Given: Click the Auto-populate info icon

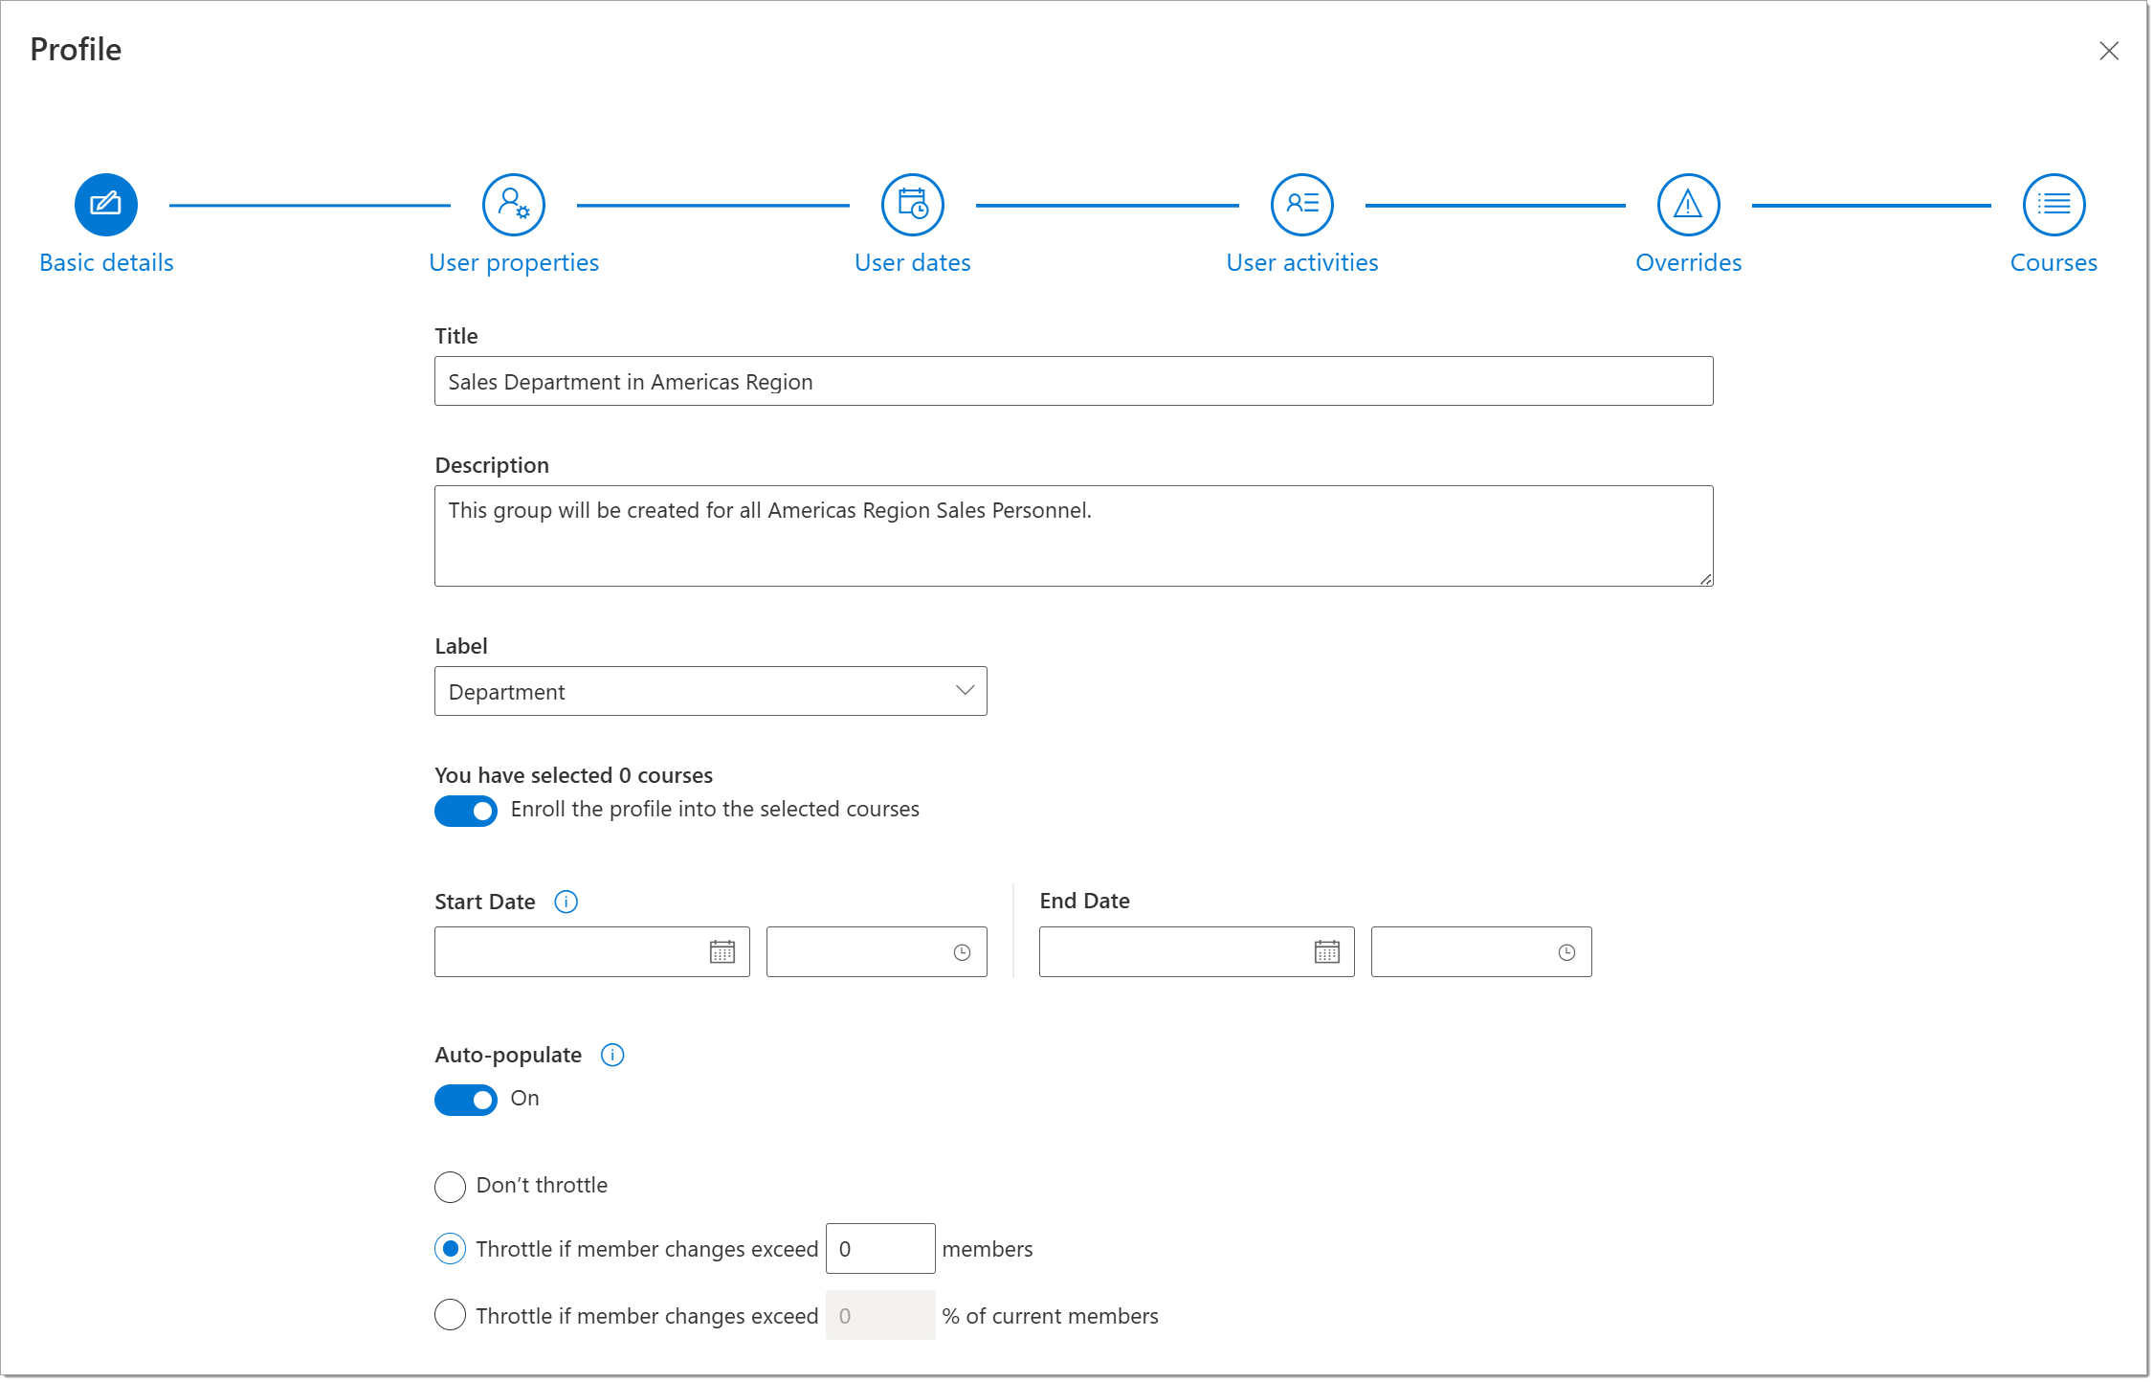Looking at the screenshot, I should tap(611, 1055).
